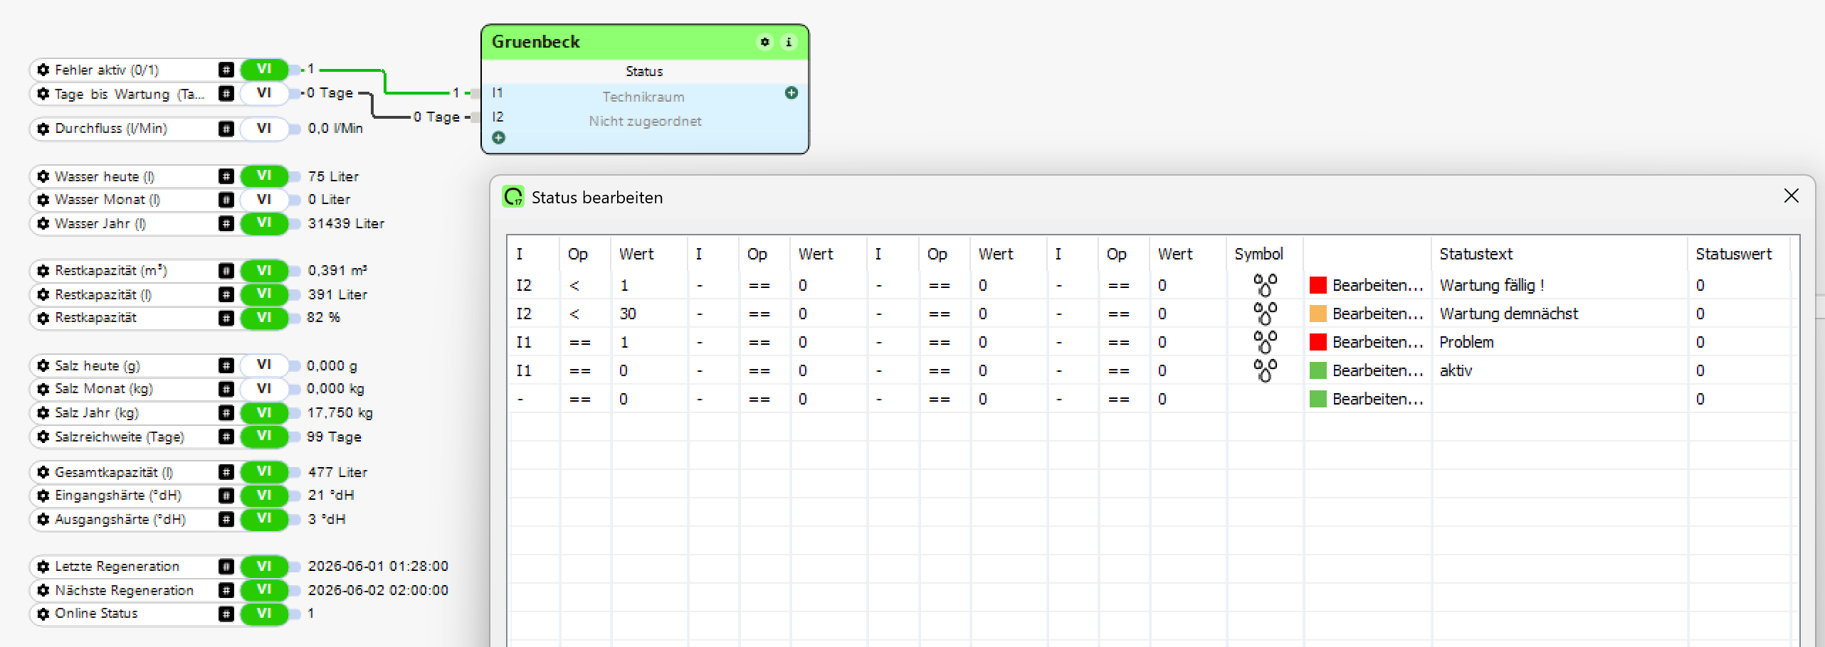This screenshot has height=647, width=1825.
Task: Open gear icon of Tage bis Wartung
Action: point(43,94)
